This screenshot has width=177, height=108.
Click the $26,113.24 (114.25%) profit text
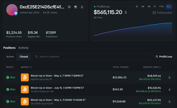[x=150, y=79]
